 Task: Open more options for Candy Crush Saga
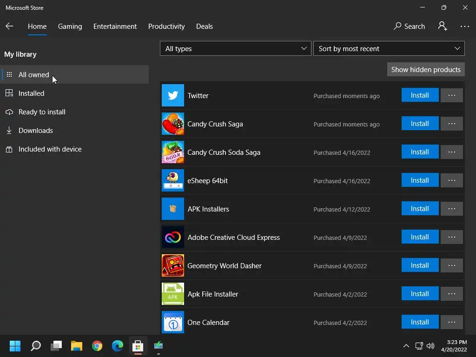coord(452,124)
